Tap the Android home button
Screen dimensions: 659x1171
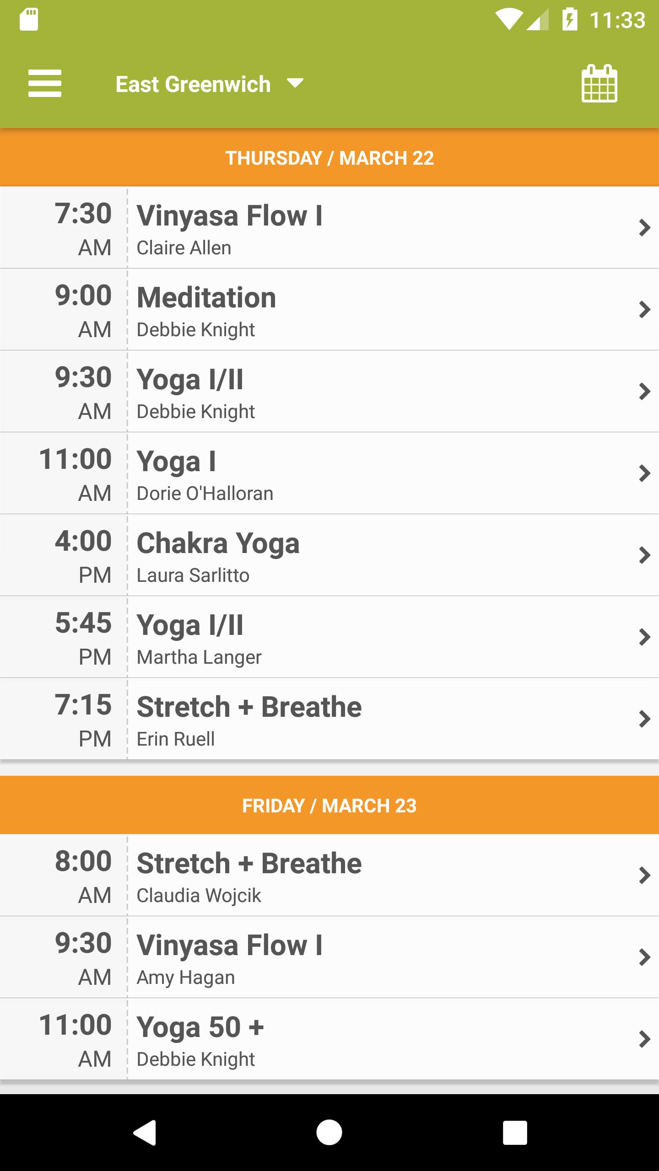click(x=329, y=1132)
